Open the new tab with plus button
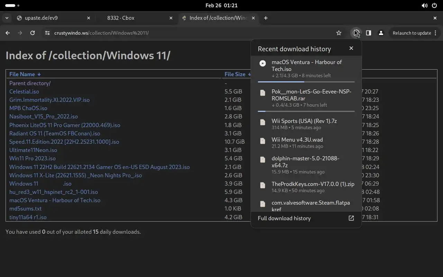 pyautogui.click(x=265, y=18)
